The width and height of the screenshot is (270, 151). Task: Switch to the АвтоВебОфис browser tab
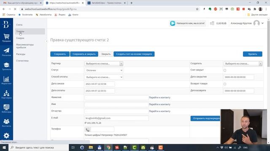point(106,3)
